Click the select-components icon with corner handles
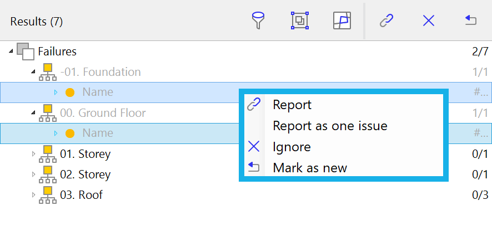 [300, 20]
